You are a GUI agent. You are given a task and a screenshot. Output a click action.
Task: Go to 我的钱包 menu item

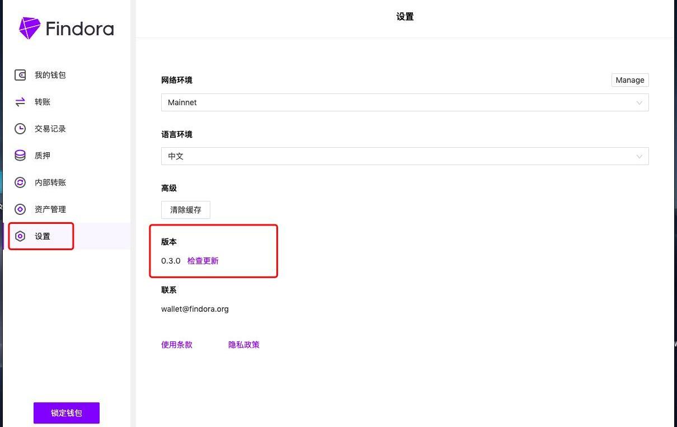click(50, 75)
